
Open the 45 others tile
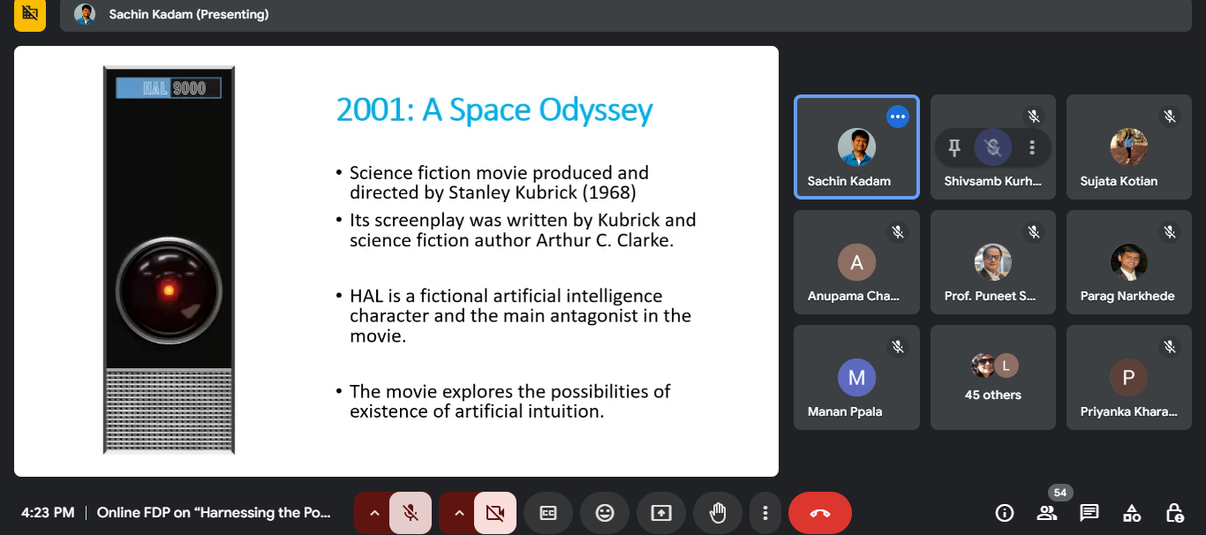pyautogui.click(x=993, y=378)
